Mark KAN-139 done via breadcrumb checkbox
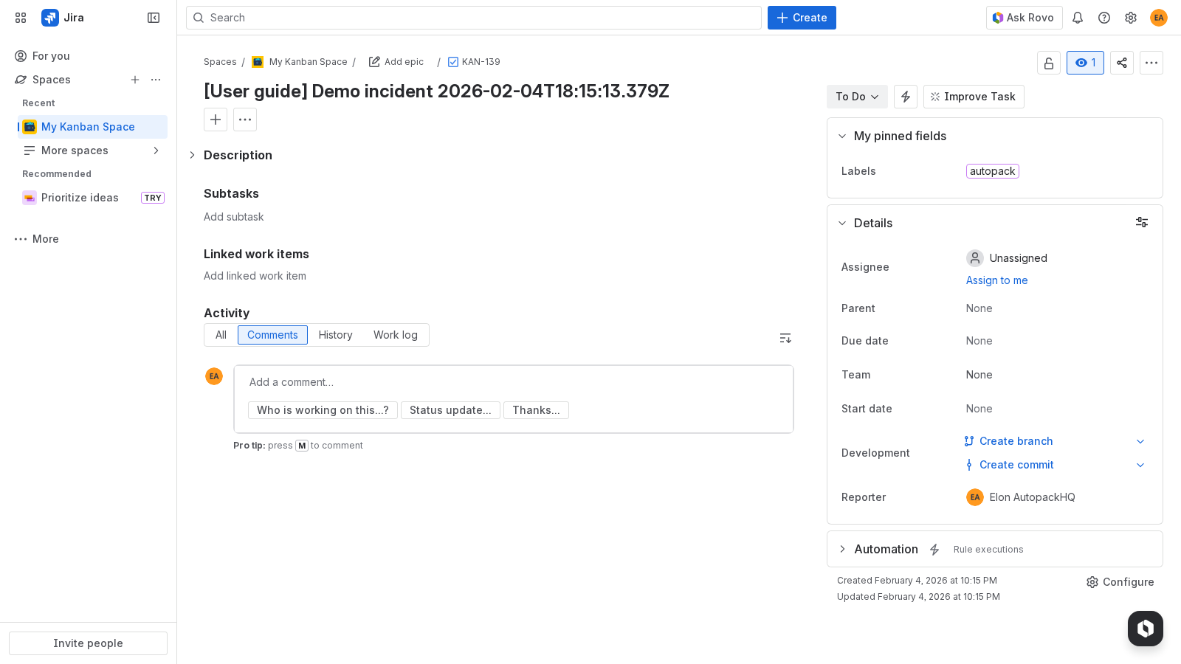Screen dimensions: 1181x664 [x=452, y=62]
